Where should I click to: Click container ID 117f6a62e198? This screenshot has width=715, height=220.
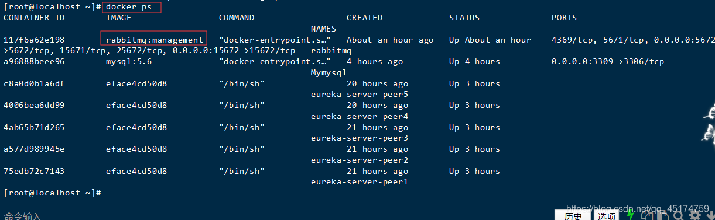pos(34,40)
